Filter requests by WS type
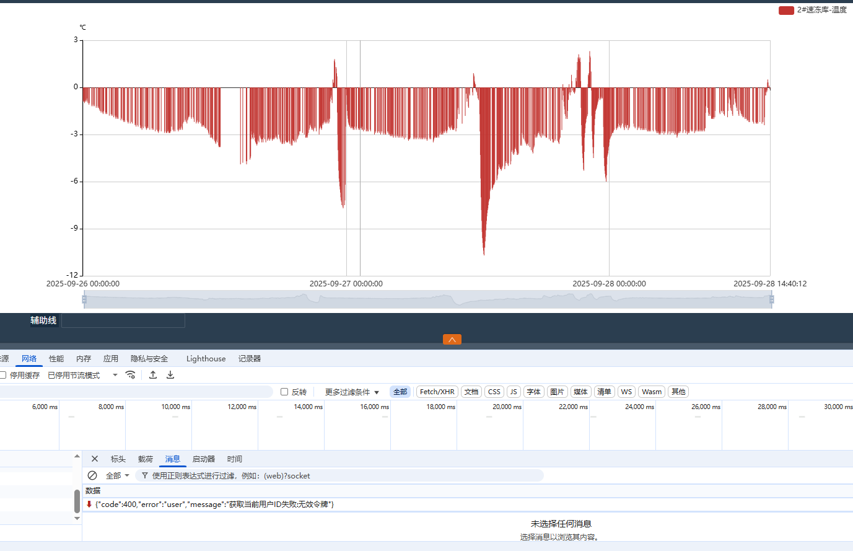 (626, 392)
